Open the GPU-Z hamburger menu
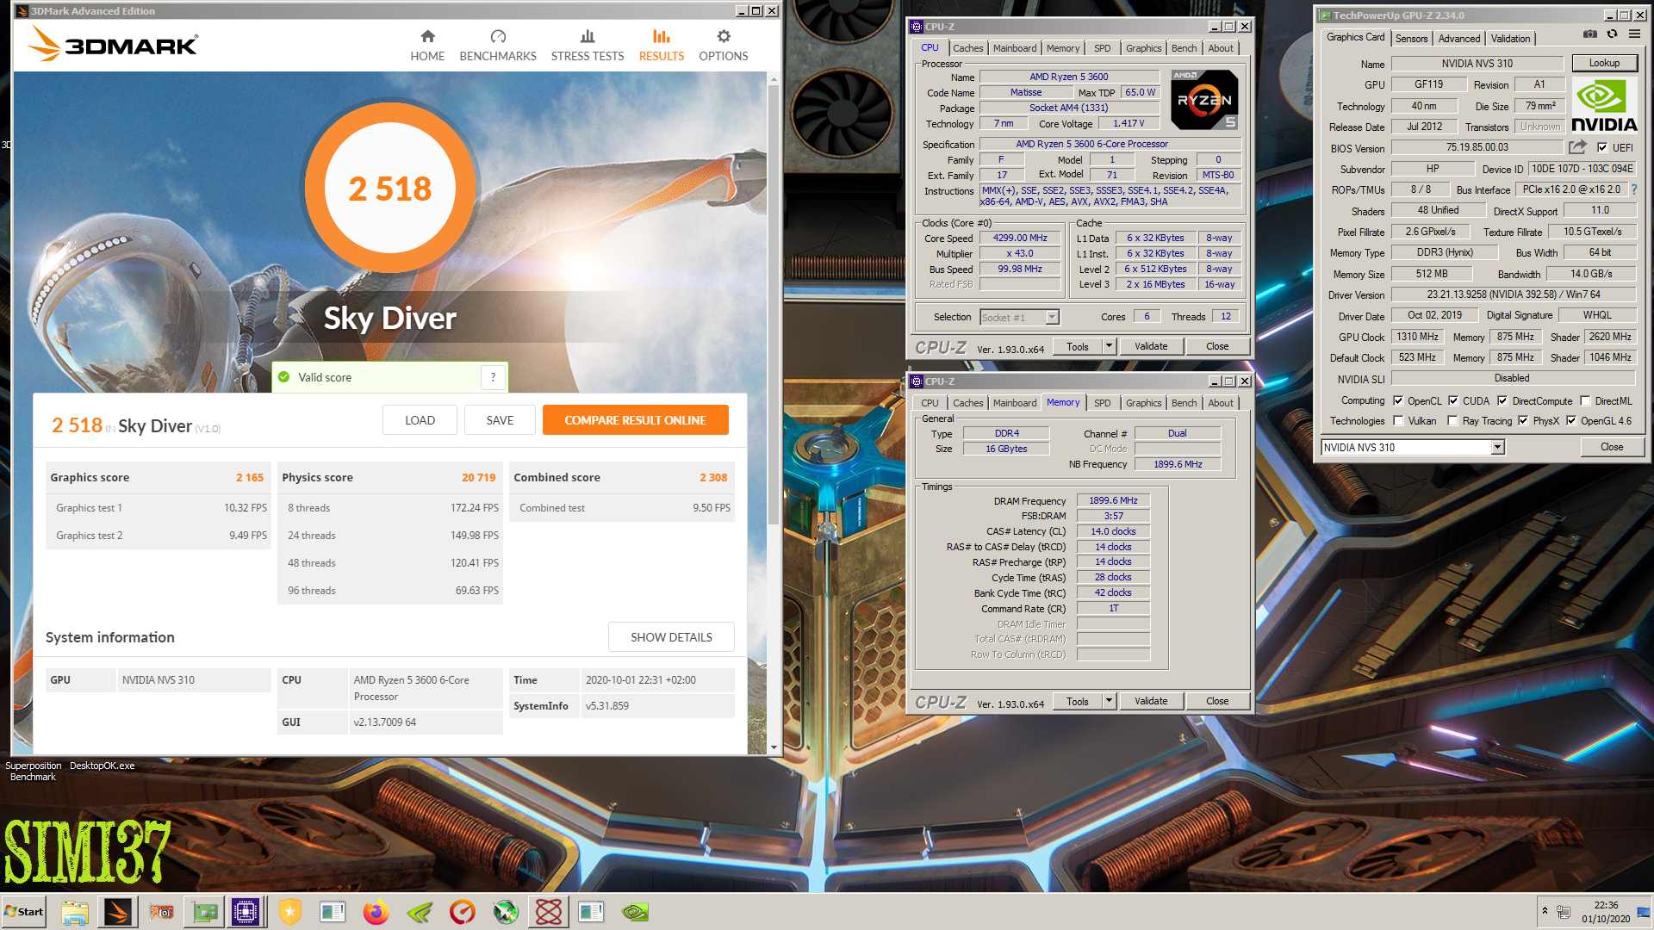The height and width of the screenshot is (930, 1654). pos(1634,34)
